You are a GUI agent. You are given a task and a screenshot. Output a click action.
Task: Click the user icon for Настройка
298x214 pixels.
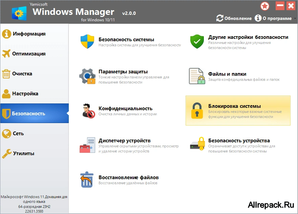pos(6,94)
